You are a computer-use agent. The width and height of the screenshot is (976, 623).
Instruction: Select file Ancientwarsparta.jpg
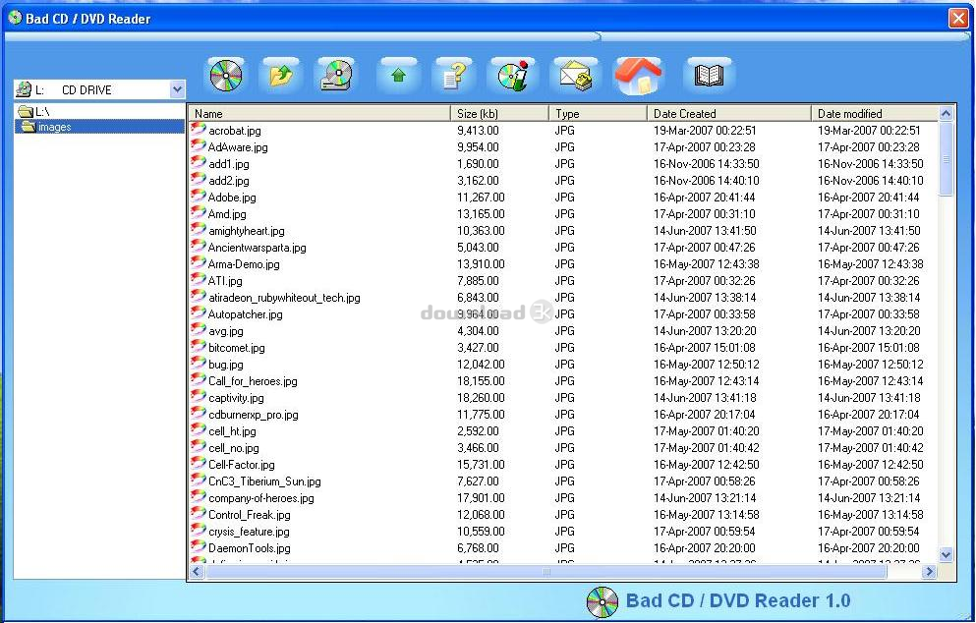pos(258,248)
